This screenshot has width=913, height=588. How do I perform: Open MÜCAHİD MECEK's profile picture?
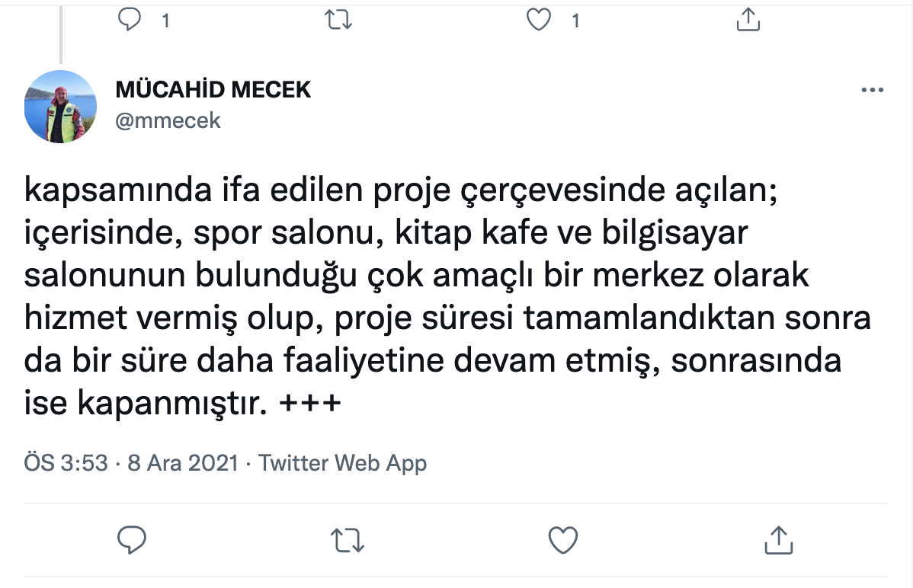point(60,107)
